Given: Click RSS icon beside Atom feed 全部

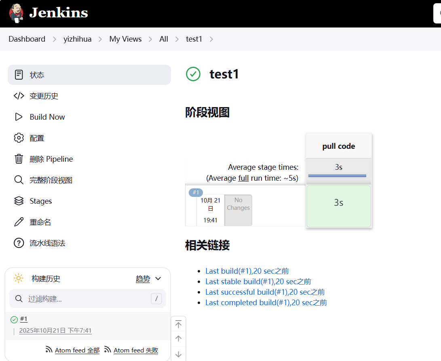Looking at the screenshot, I should point(49,349).
